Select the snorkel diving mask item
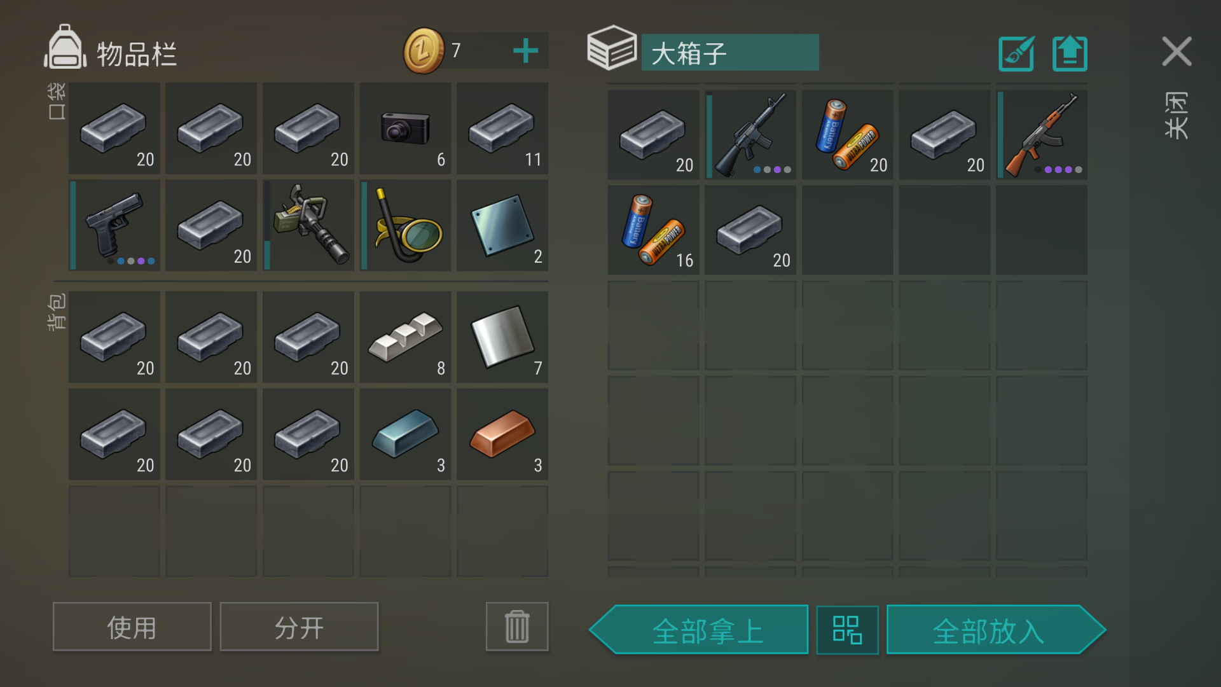Image resolution: width=1221 pixels, height=687 pixels. coord(405,225)
